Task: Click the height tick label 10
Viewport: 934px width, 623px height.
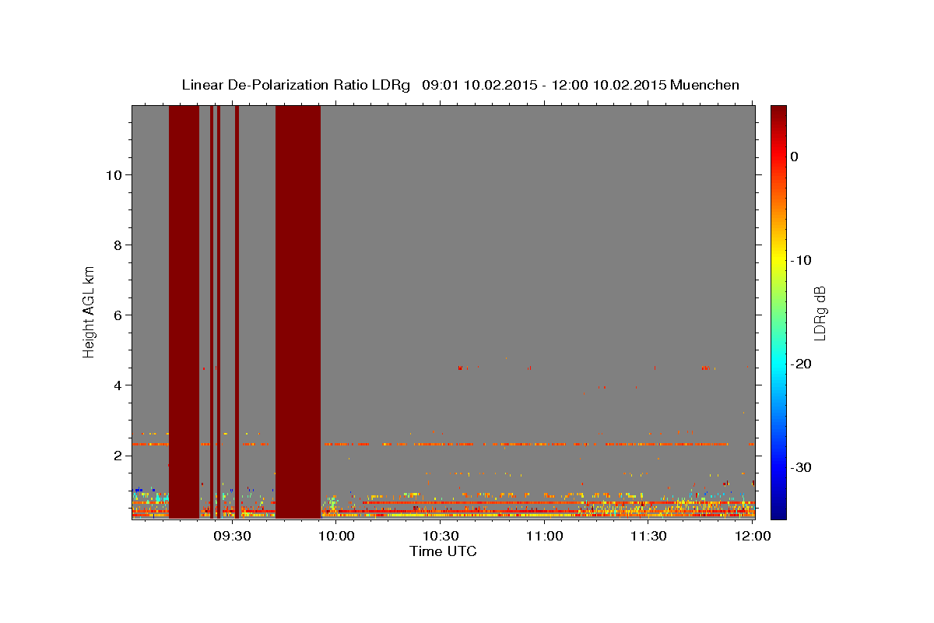Action: tap(113, 174)
